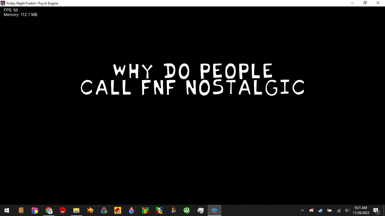Open Discord from the system tray
385x216 pixels.
tap(311, 210)
